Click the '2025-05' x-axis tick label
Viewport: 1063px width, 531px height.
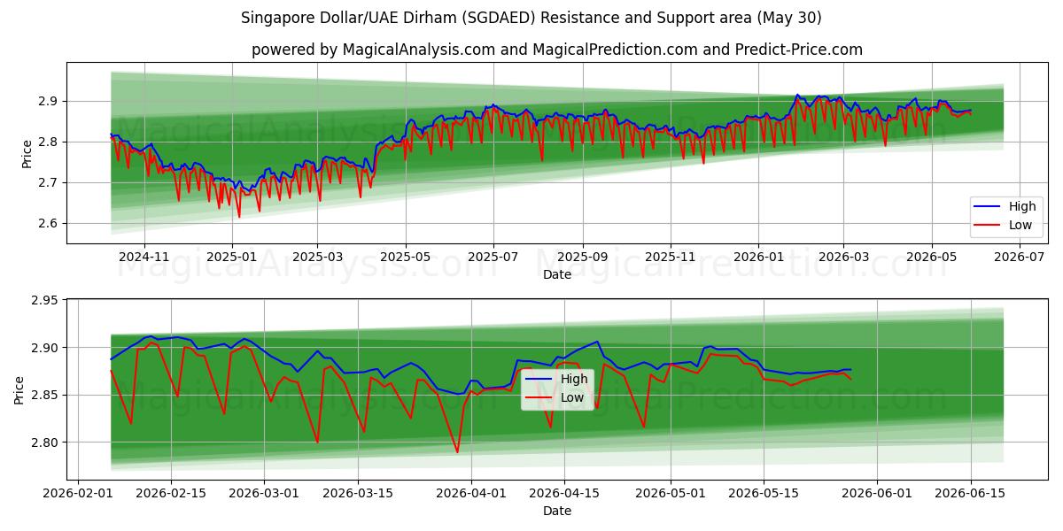(x=405, y=257)
